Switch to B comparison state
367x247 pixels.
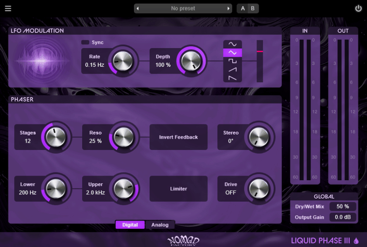[253, 8]
